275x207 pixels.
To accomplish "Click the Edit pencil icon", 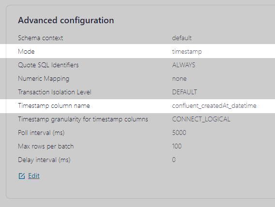I will tap(22, 176).
